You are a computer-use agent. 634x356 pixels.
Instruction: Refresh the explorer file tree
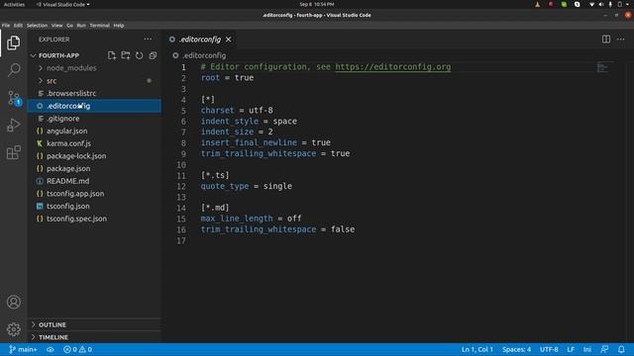(x=139, y=55)
